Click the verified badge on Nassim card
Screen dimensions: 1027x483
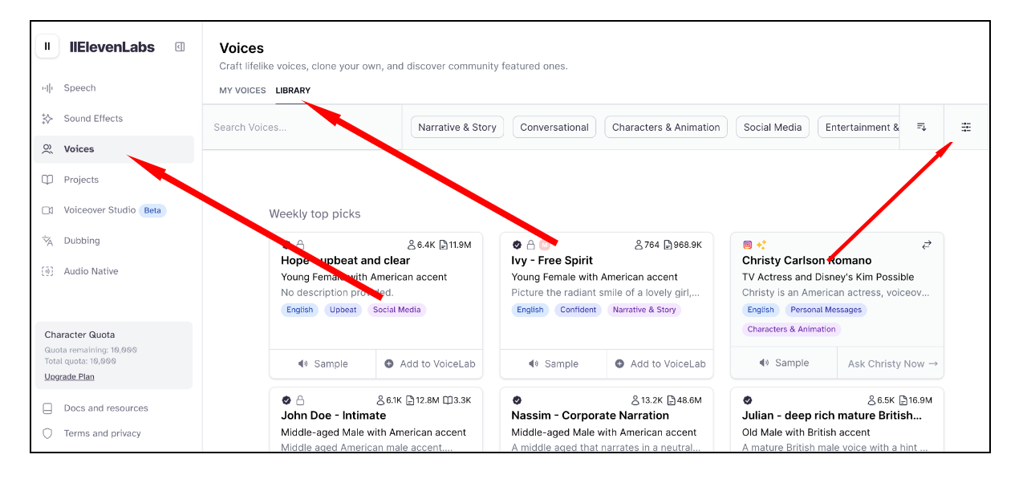(517, 400)
